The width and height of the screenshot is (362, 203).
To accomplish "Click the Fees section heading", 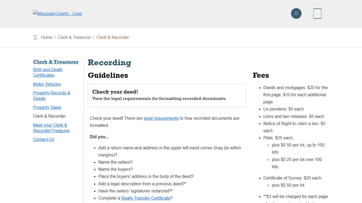I will point(261,75).
